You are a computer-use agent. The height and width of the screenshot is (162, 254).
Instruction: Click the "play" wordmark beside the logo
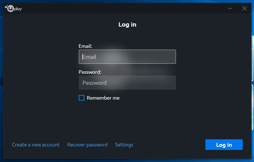[x=18, y=9]
